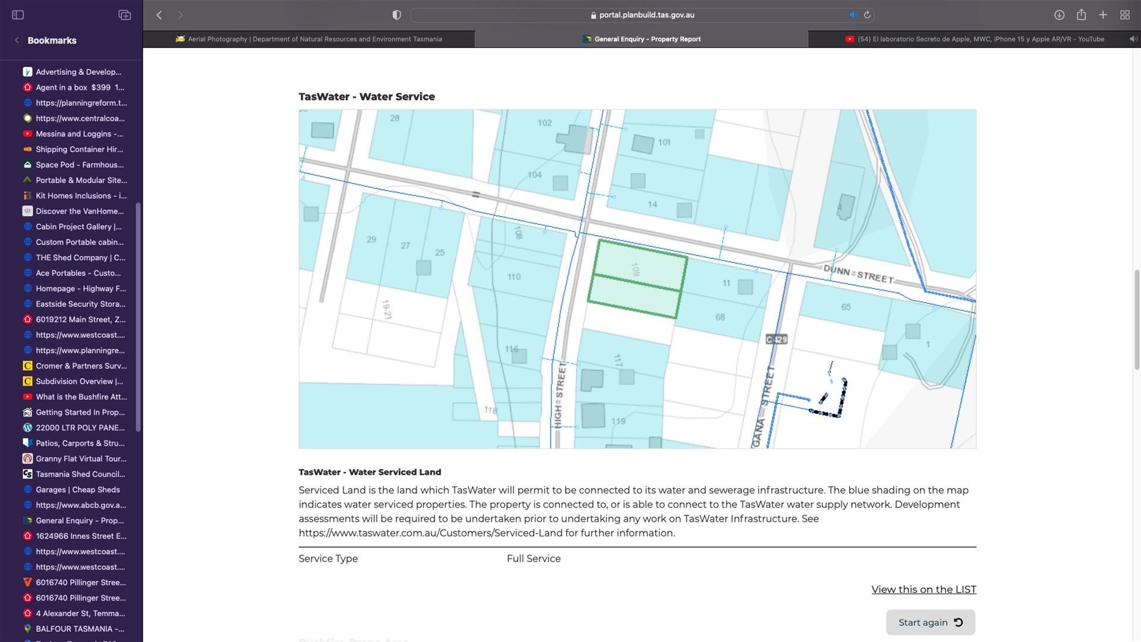Open a new tab with plus icon
The height and width of the screenshot is (642, 1141).
pos(1103,15)
